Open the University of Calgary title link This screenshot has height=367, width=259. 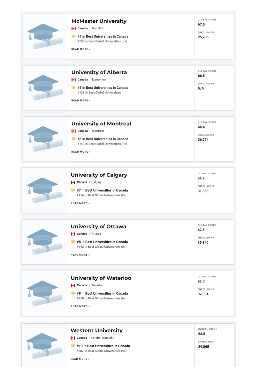[99, 175]
